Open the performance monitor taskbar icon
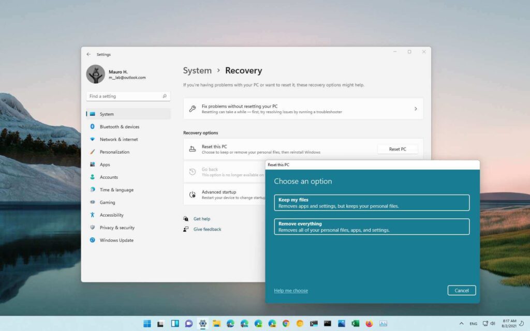This screenshot has width=530, height=331. click(x=383, y=324)
